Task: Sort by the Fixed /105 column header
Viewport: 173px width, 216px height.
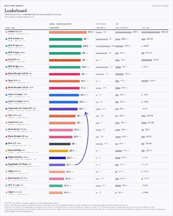Action: pyautogui.click(x=54, y=28)
